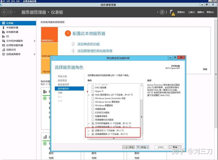The height and width of the screenshot is (160, 218).
Task: Toggle 远程访问 role checkbox in list
Action: [93, 131]
